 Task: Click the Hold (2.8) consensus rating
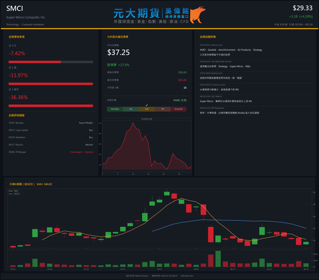180,100
